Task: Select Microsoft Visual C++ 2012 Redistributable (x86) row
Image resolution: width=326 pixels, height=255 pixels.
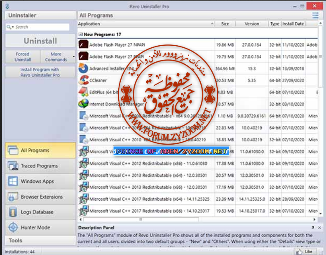Action: click(x=198, y=164)
